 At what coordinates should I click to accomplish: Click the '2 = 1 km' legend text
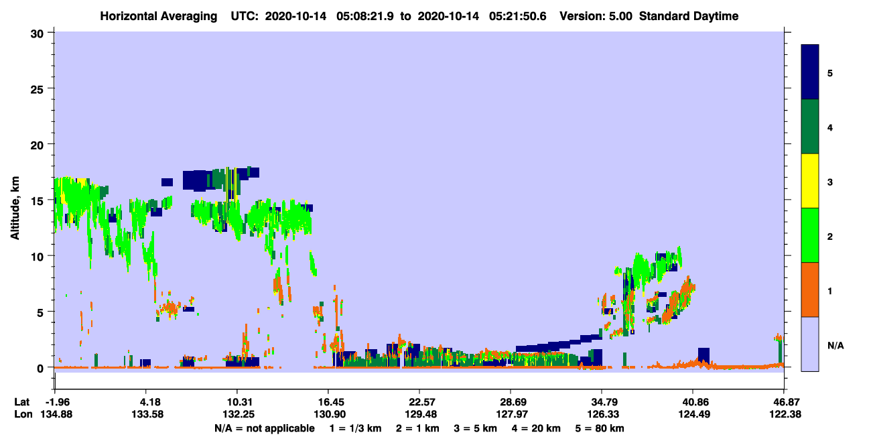(x=418, y=428)
